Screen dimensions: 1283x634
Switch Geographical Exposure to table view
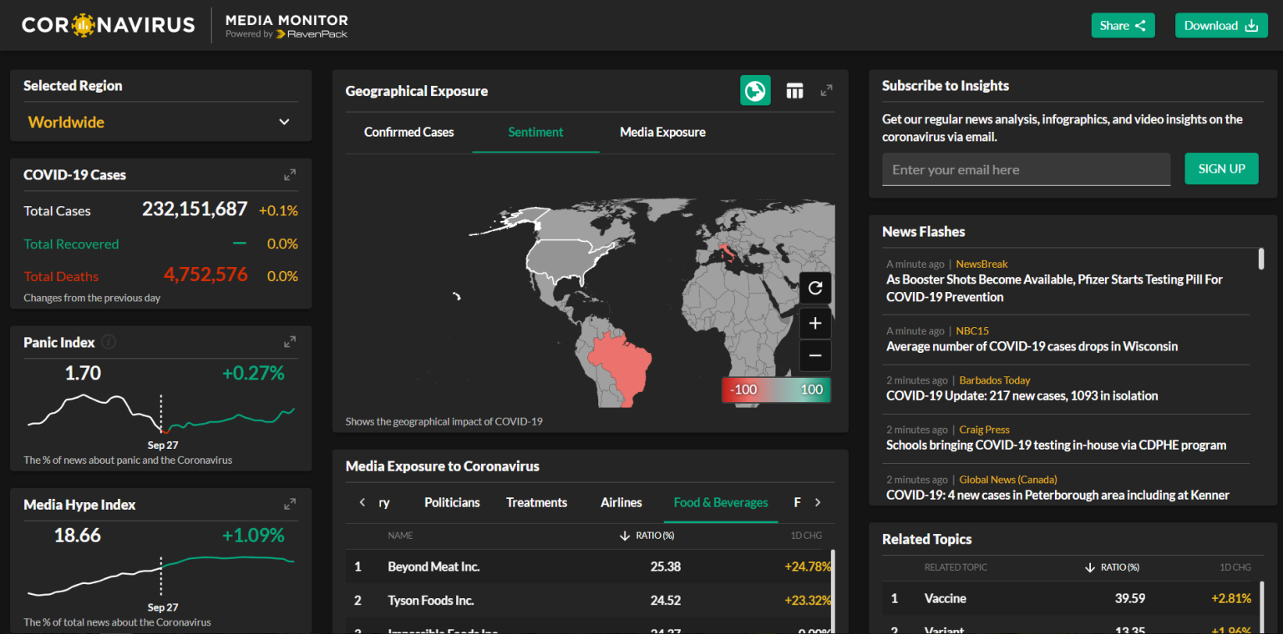click(794, 91)
